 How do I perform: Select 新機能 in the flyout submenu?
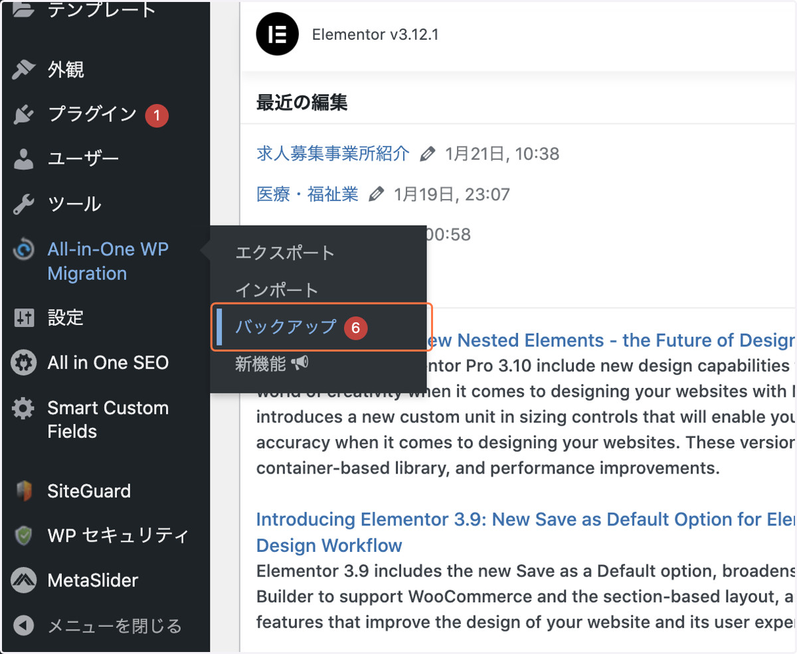point(260,363)
